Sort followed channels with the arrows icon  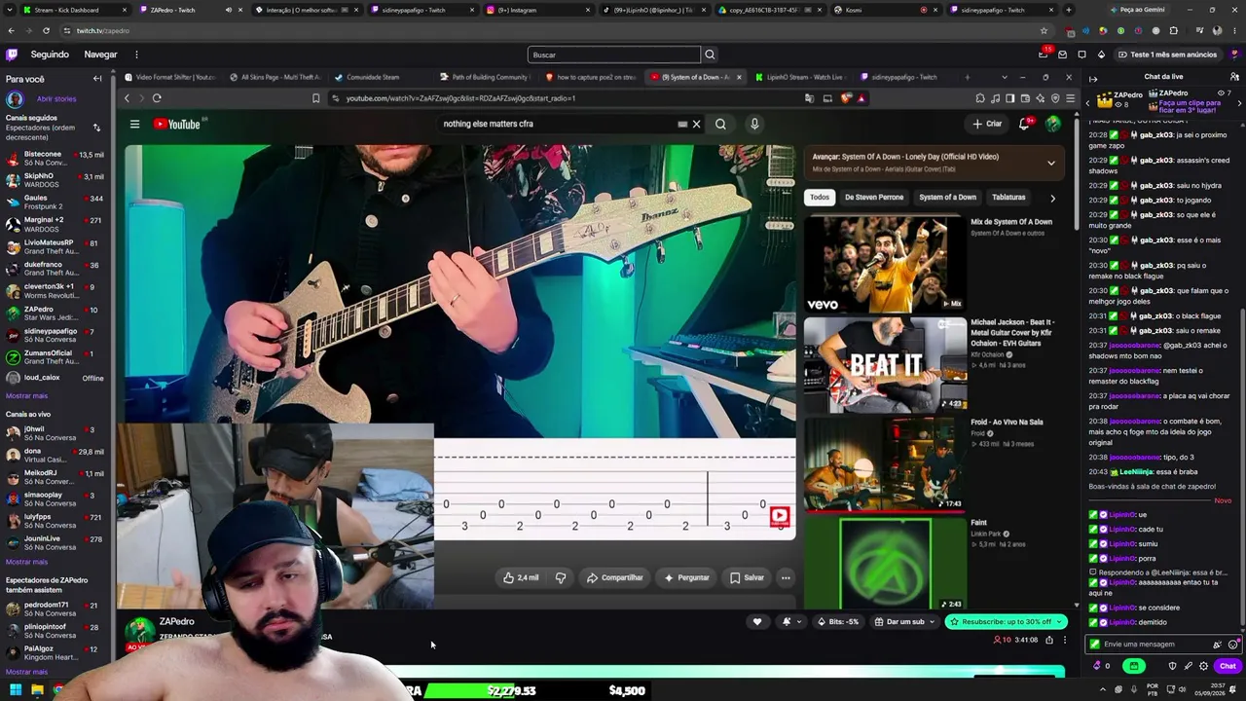coord(96,128)
